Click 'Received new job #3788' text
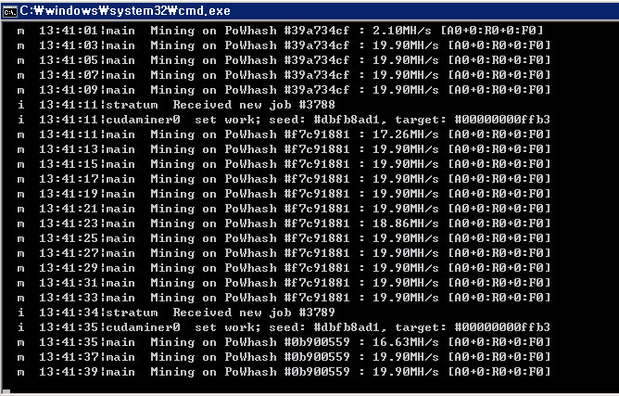Screen dimensions: 619x396 pos(254,105)
